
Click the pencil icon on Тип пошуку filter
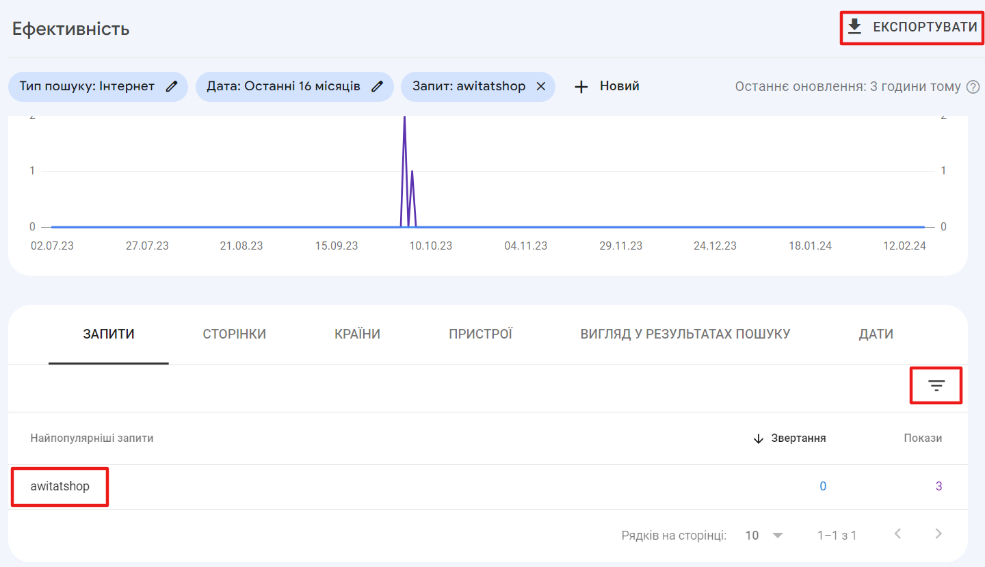pos(173,86)
